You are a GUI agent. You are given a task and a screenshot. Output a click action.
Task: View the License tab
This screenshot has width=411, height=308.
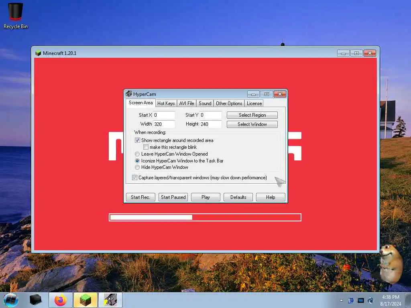[x=254, y=103]
